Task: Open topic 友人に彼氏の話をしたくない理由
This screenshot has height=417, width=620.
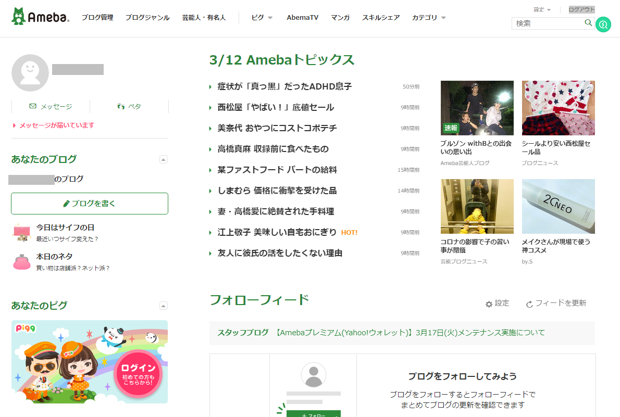Action: pos(280,253)
